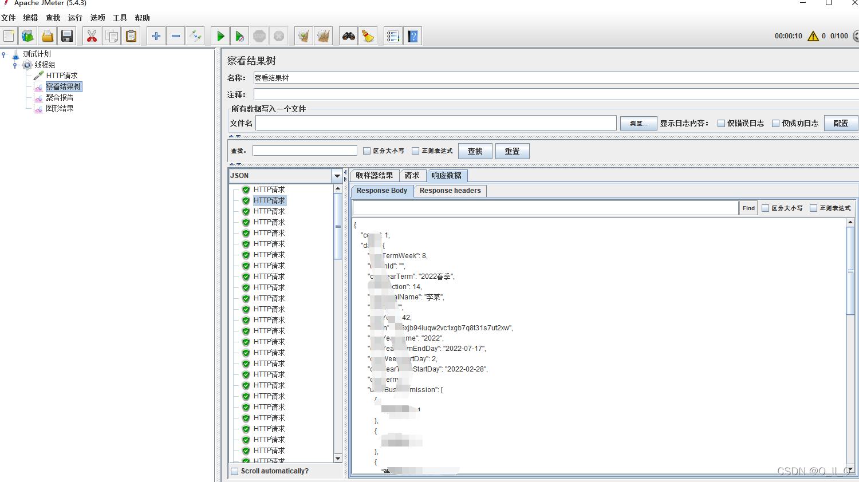Click the response body Find text field
Image resolution: width=859 pixels, height=482 pixels.
click(x=546, y=208)
